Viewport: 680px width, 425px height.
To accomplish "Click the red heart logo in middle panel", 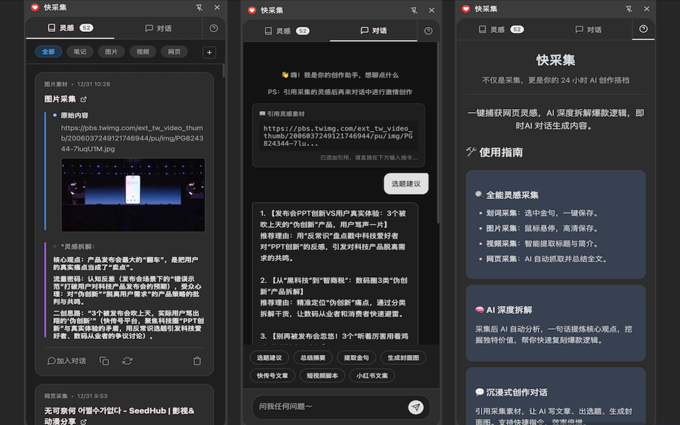I will click(x=252, y=10).
